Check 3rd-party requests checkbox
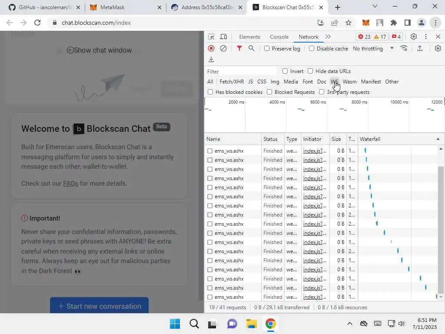Image resolution: width=445 pixels, height=334 pixels. point(322,92)
